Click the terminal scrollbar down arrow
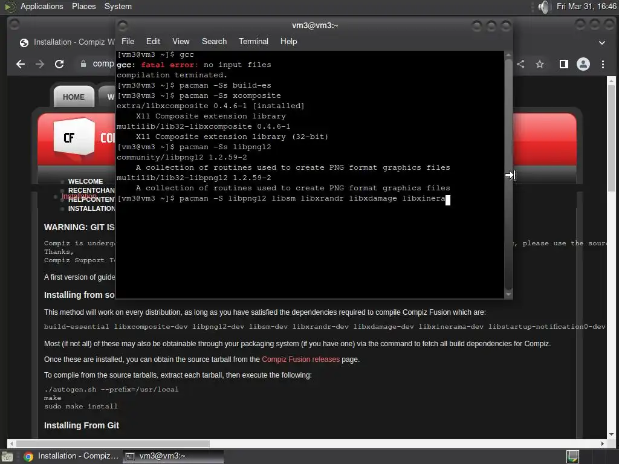The width and height of the screenshot is (619, 464). 508,294
